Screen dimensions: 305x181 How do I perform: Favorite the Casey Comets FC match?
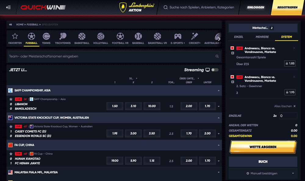(11, 127)
